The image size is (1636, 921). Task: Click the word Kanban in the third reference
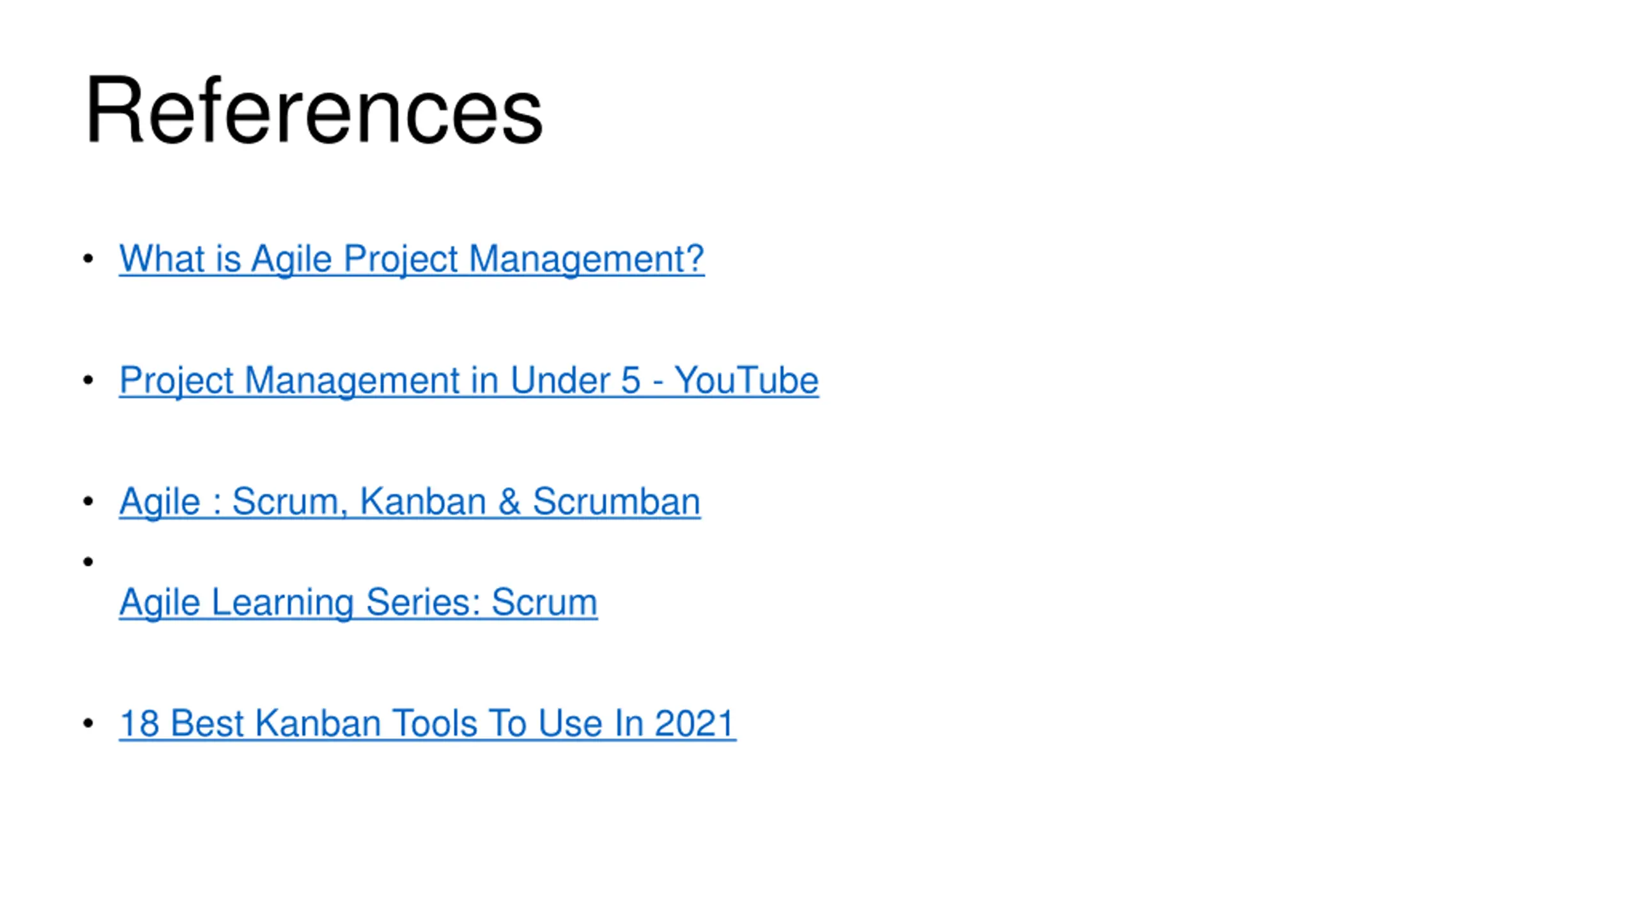tap(423, 501)
